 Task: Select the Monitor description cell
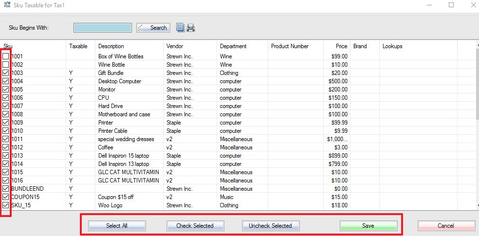[107, 89]
